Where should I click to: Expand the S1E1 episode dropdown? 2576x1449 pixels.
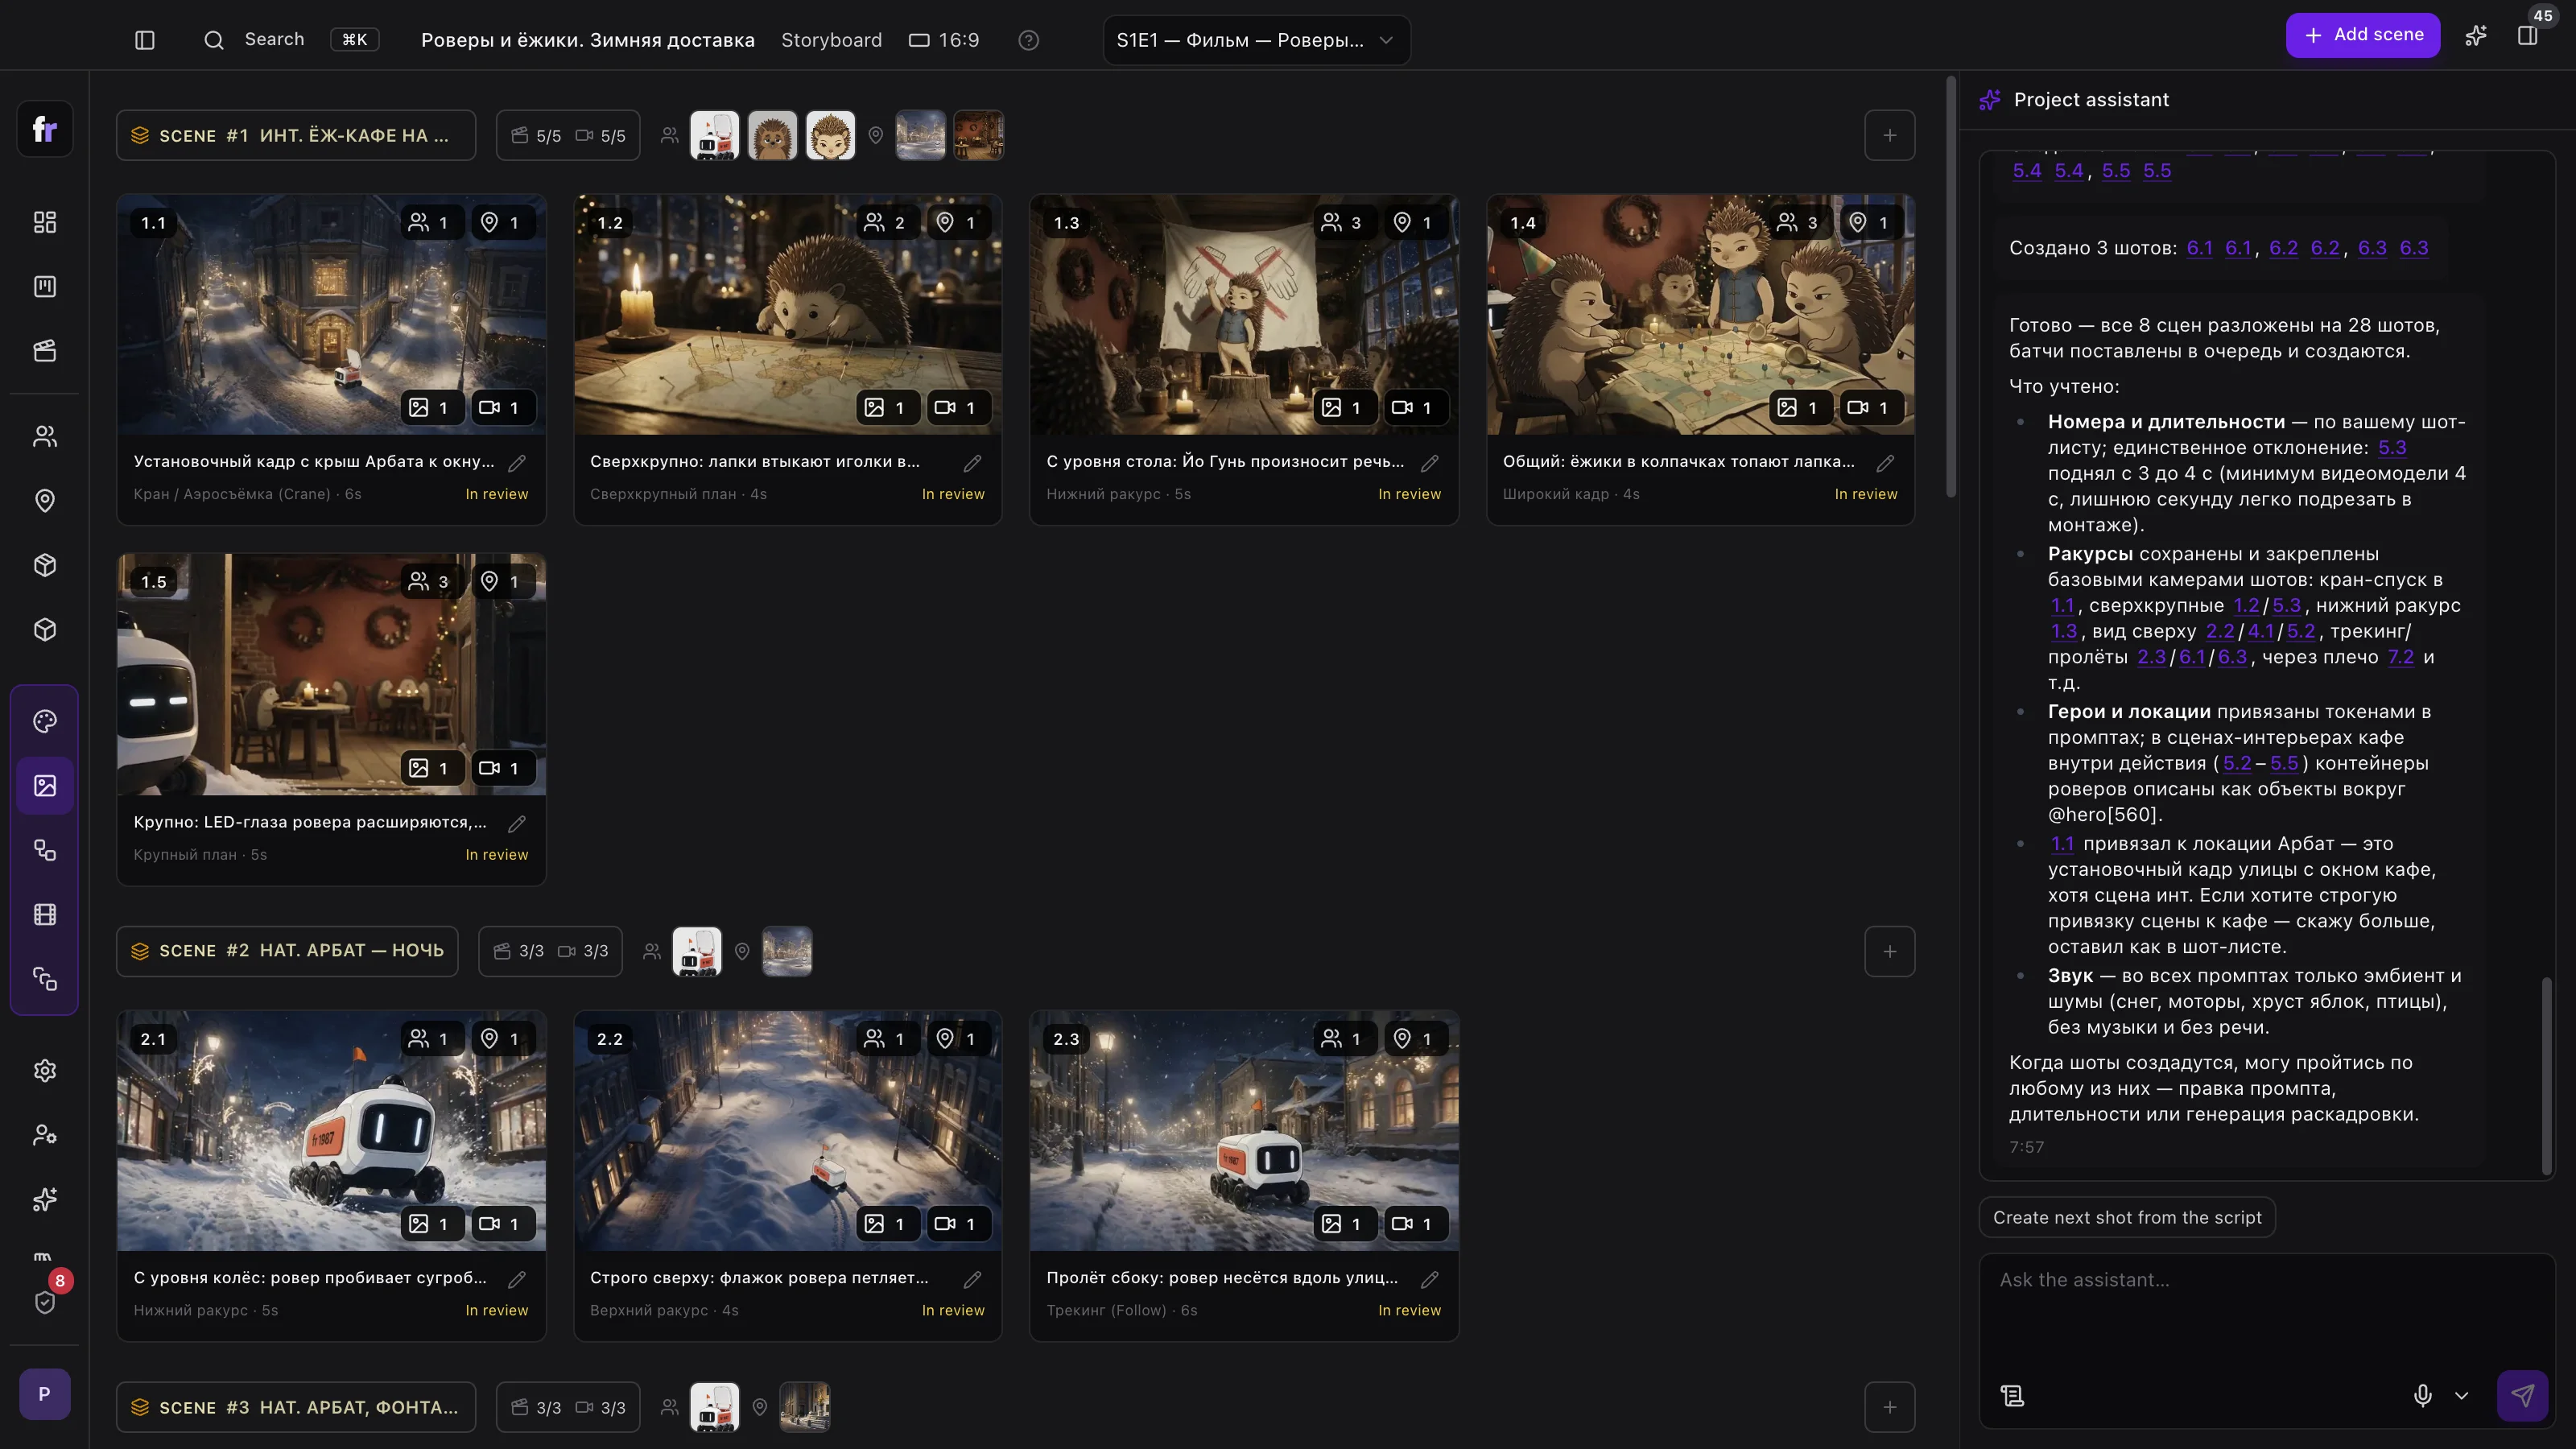[1256, 40]
